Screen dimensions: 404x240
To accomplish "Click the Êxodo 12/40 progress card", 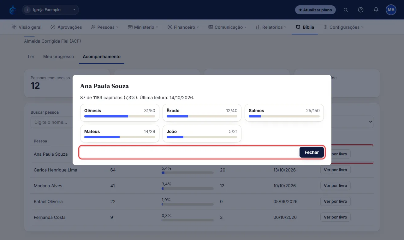I will [x=202, y=113].
